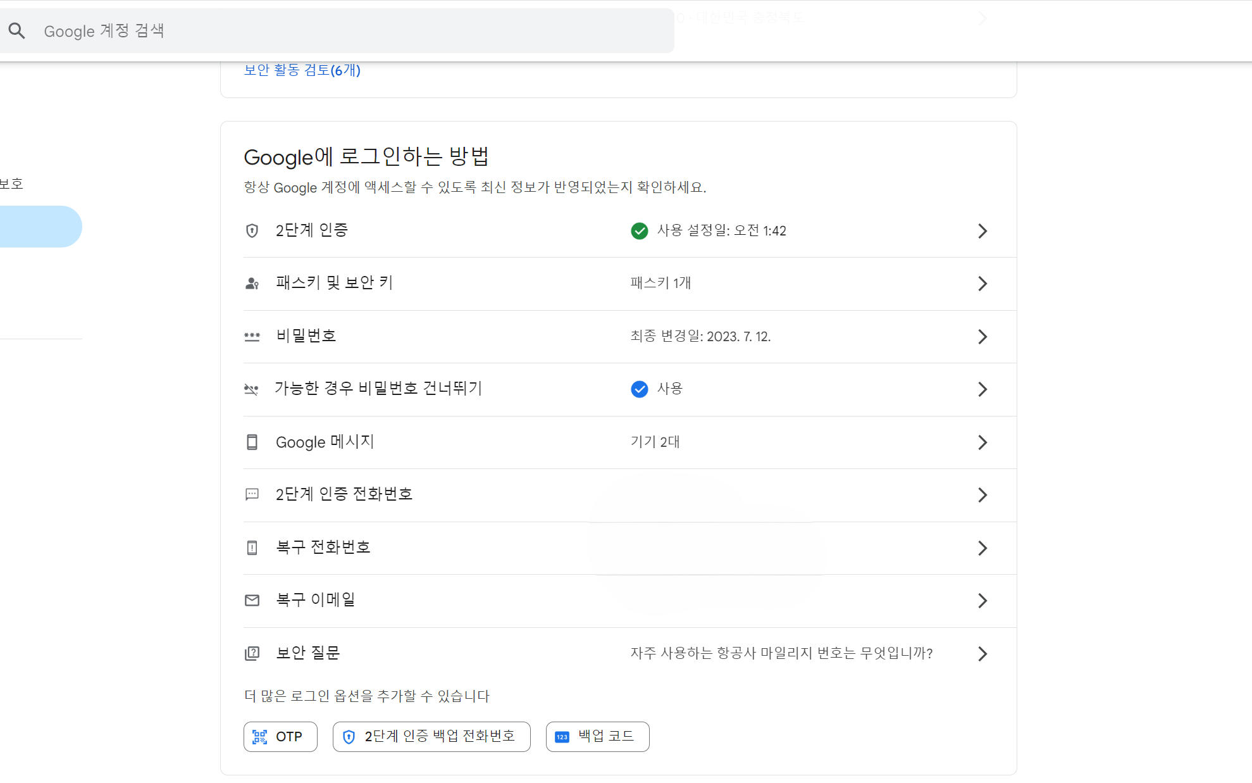Click the QR icon in OTP button
Screen dimensions: 1252x783
pos(259,737)
